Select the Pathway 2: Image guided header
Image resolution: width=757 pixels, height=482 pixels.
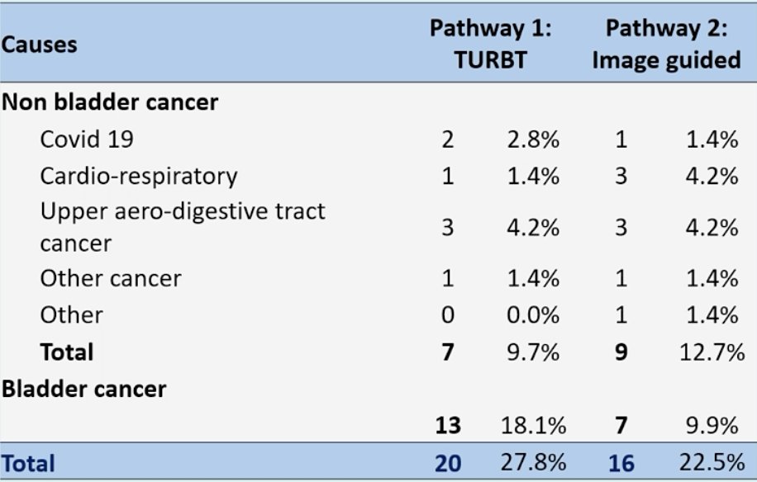pyautogui.click(x=666, y=45)
